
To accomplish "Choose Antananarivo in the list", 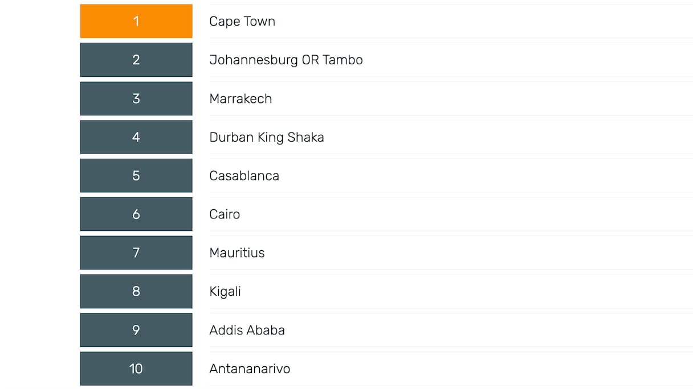I will 250,369.
